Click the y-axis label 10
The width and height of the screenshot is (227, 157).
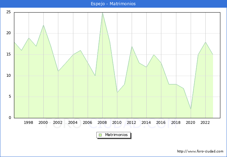point(8,75)
